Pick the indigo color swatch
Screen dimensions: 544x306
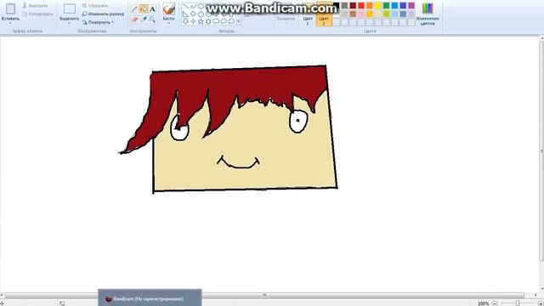point(403,6)
